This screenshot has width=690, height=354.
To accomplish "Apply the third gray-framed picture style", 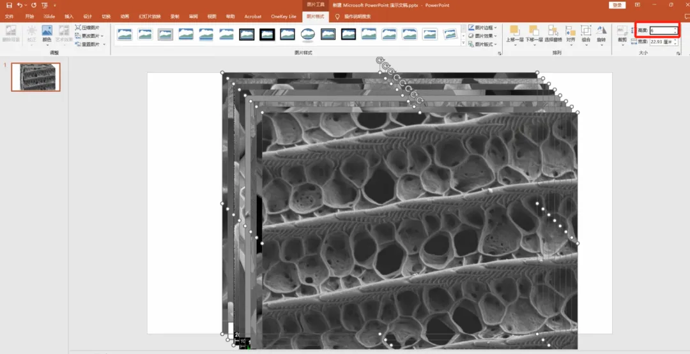I will 165,34.
